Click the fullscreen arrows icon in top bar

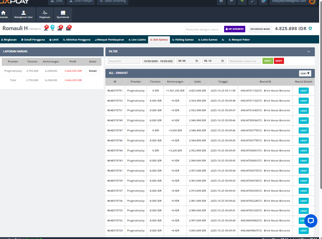(x=253, y=1)
